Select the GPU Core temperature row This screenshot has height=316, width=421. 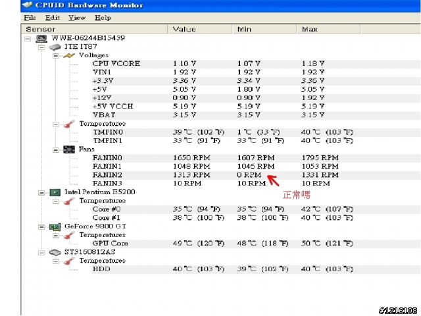pyautogui.click(x=256, y=244)
